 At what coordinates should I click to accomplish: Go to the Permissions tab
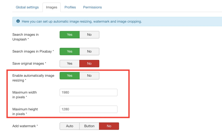click(x=92, y=7)
